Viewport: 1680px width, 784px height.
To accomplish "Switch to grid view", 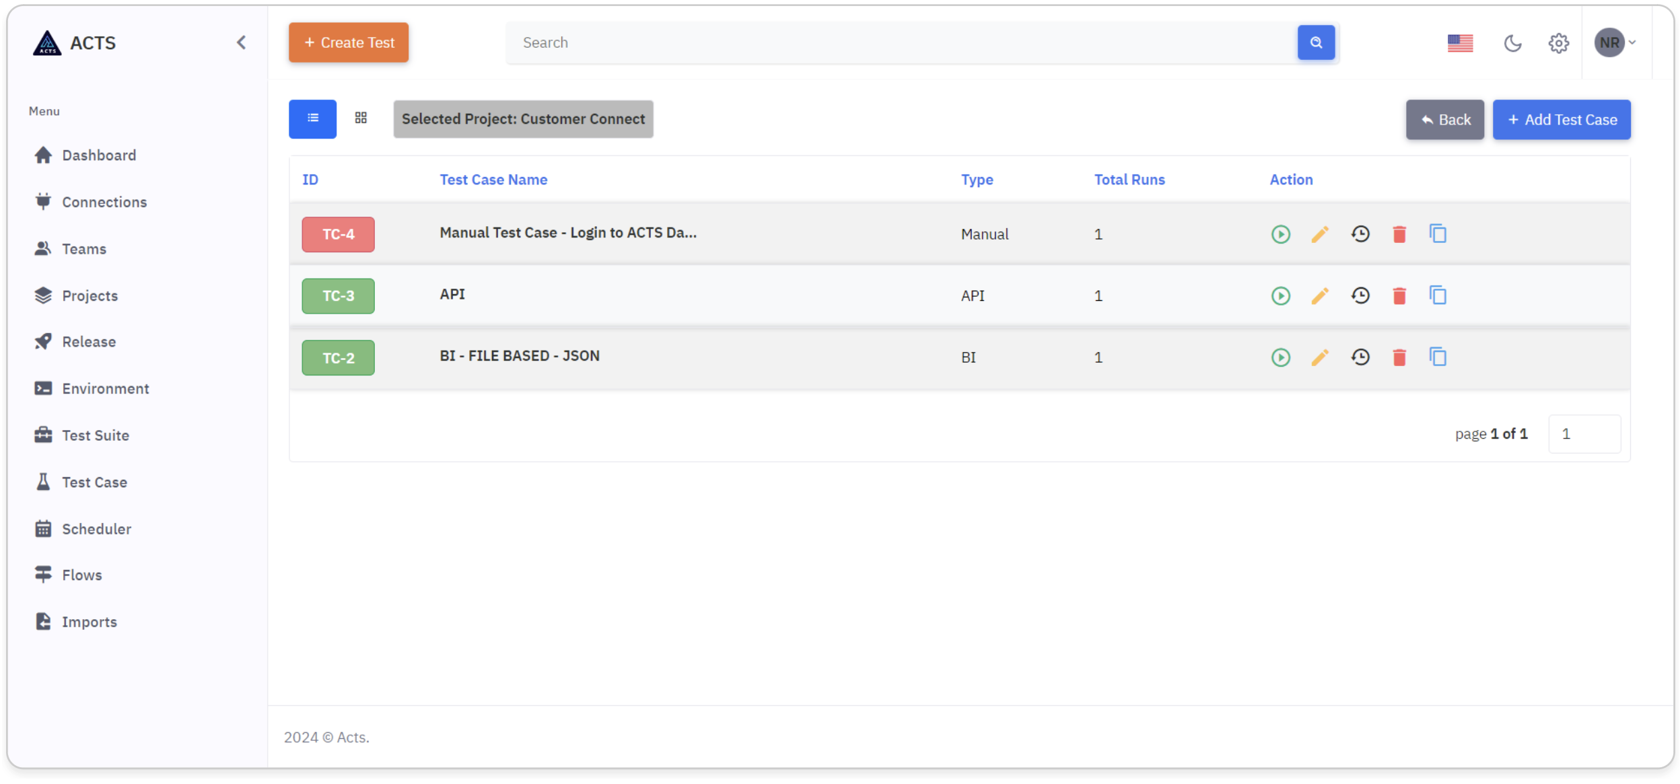I will (x=361, y=118).
